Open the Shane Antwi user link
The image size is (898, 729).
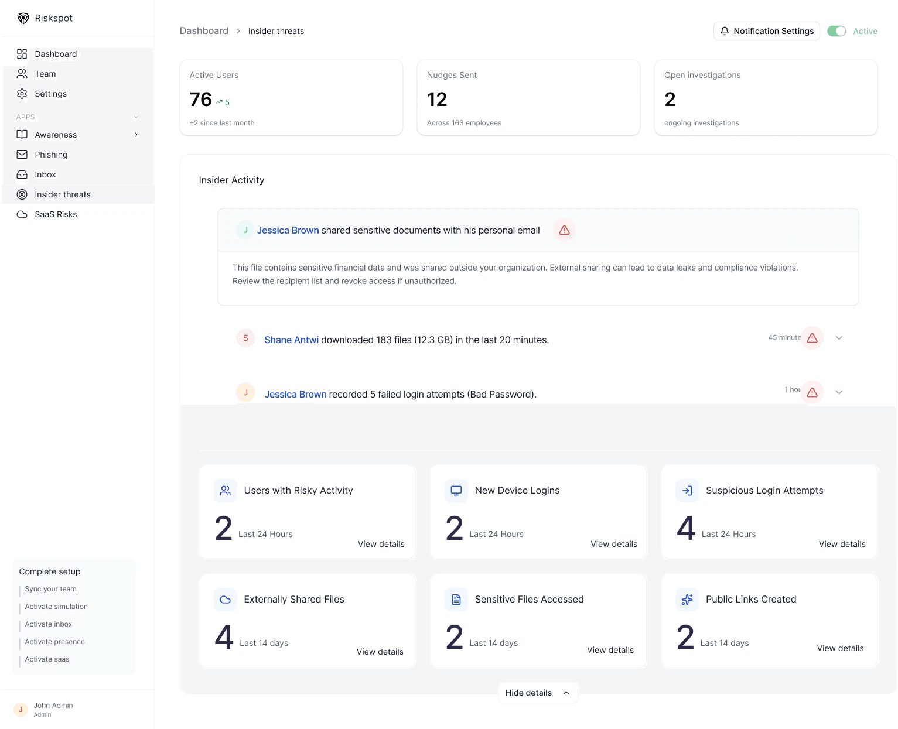click(x=291, y=340)
